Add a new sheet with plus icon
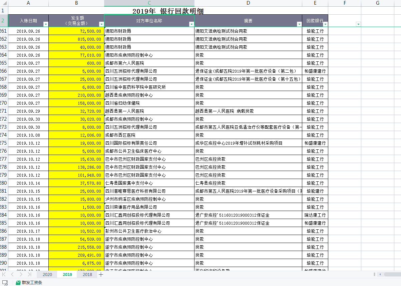The image size is (401, 286). coord(101,274)
